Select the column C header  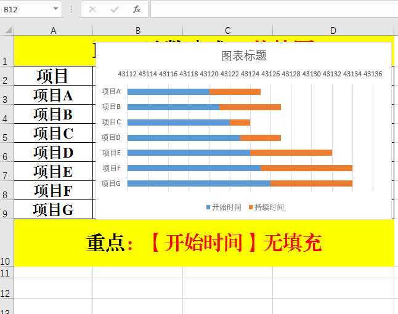click(227, 30)
